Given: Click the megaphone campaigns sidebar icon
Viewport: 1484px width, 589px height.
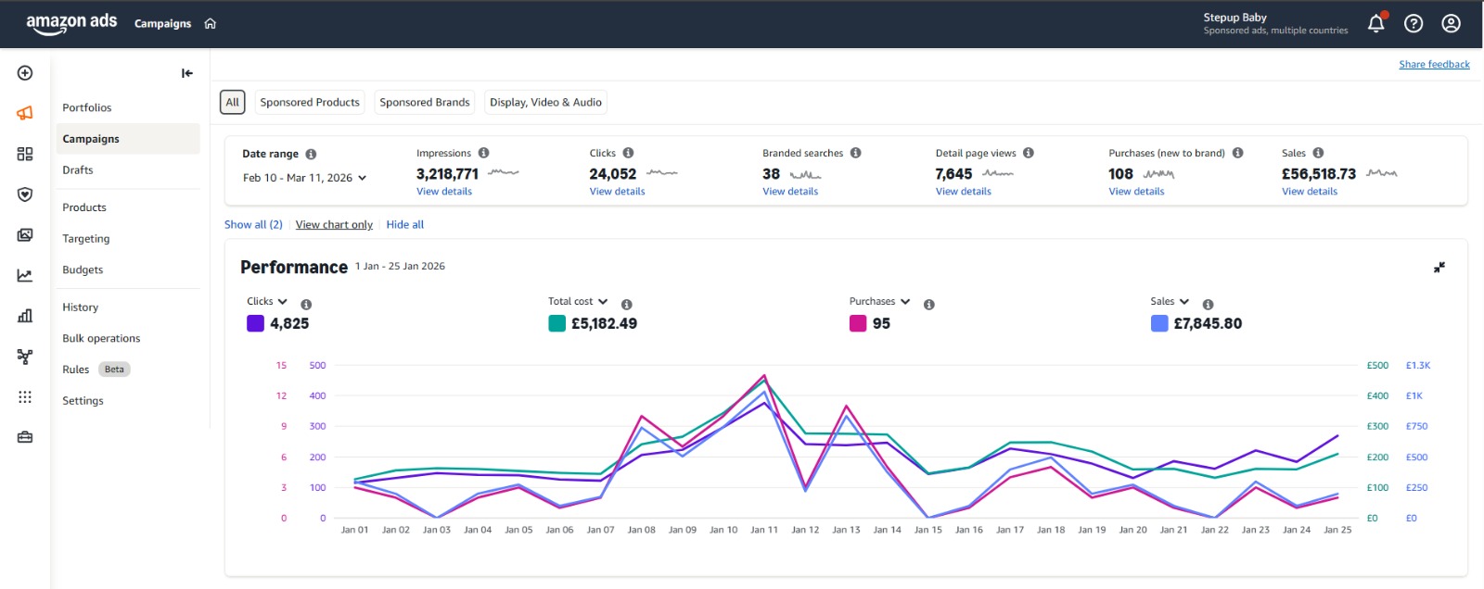Looking at the screenshot, I should click(25, 113).
